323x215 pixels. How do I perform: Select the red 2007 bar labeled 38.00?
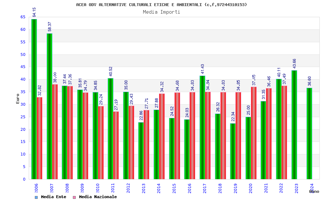[55, 132]
